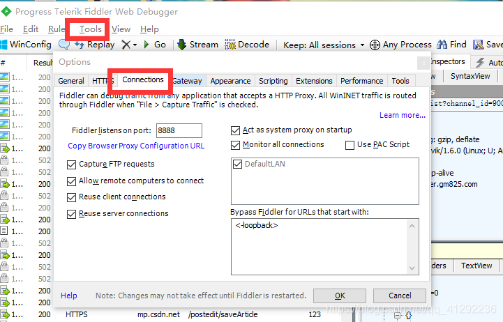The image size is (503, 322).
Task: Open the Remove sessions dropdown arrow
Action: tap(135, 45)
